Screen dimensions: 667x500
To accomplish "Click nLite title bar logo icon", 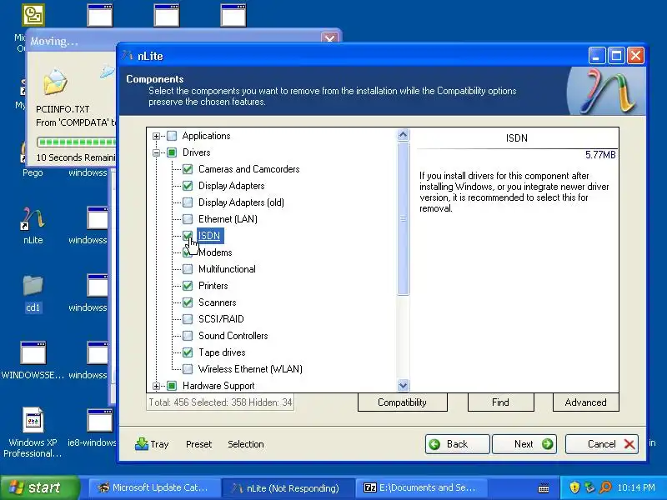I will (128, 56).
